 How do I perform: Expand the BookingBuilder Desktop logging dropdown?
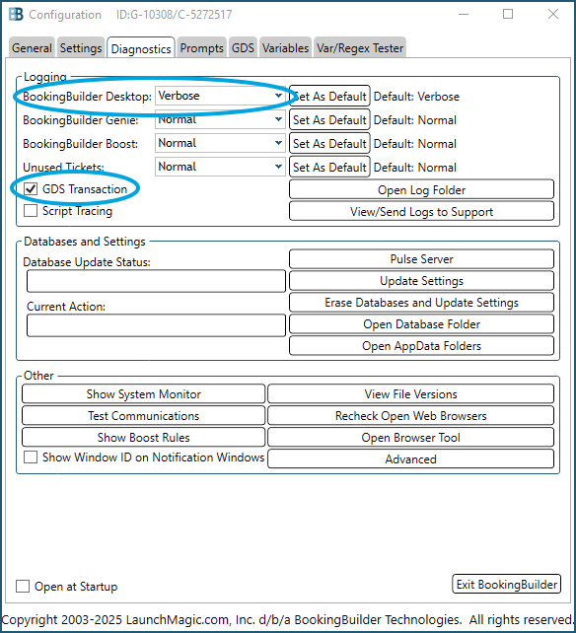(x=220, y=96)
